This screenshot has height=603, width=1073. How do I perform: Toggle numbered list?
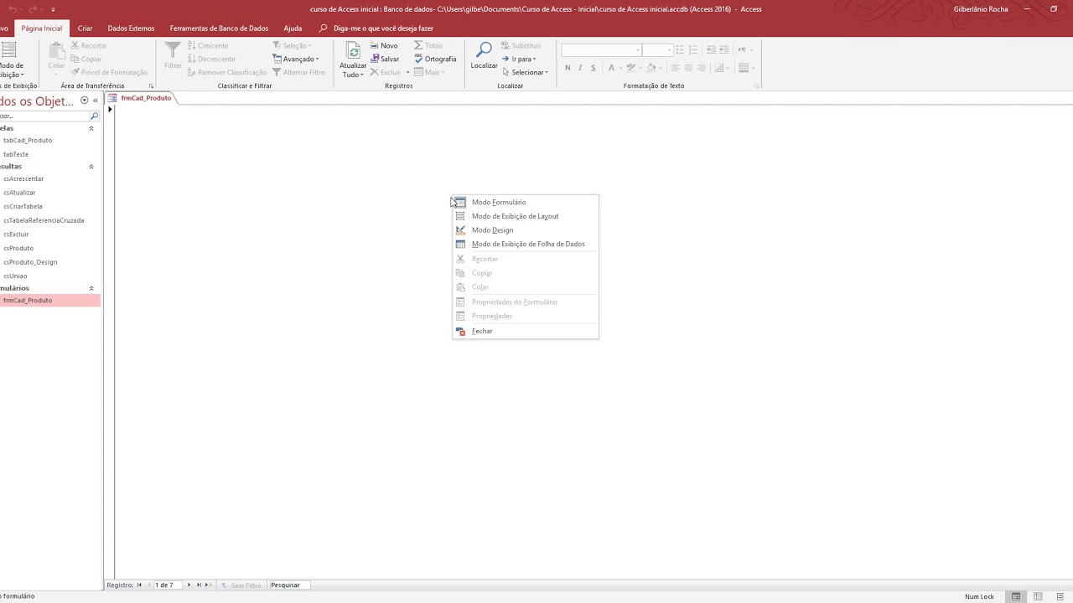[x=693, y=50]
